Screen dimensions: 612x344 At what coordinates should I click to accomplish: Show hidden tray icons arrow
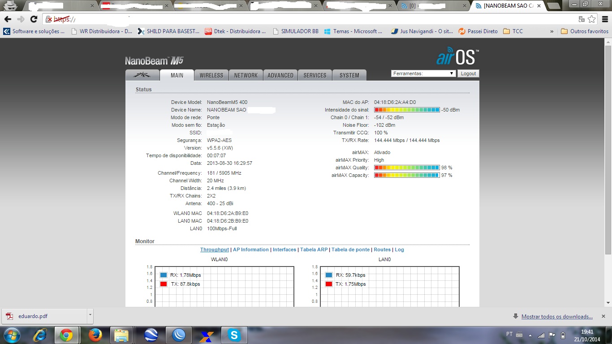tap(530, 335)
